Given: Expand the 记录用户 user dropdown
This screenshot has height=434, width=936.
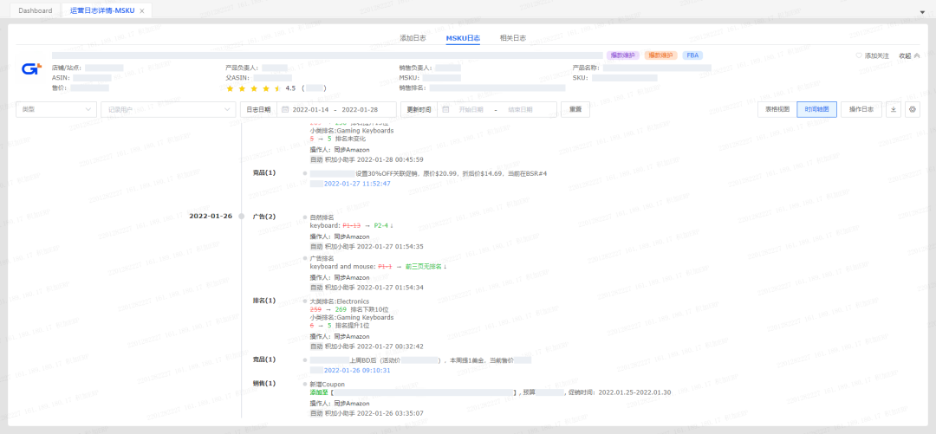Looking at the screenshot, I should (x=166, y=110).
